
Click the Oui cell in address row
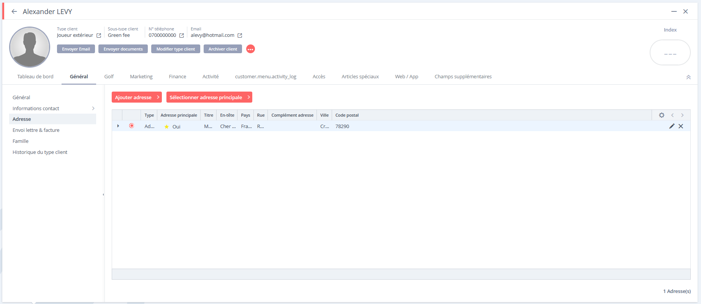(x=176, y=127)
